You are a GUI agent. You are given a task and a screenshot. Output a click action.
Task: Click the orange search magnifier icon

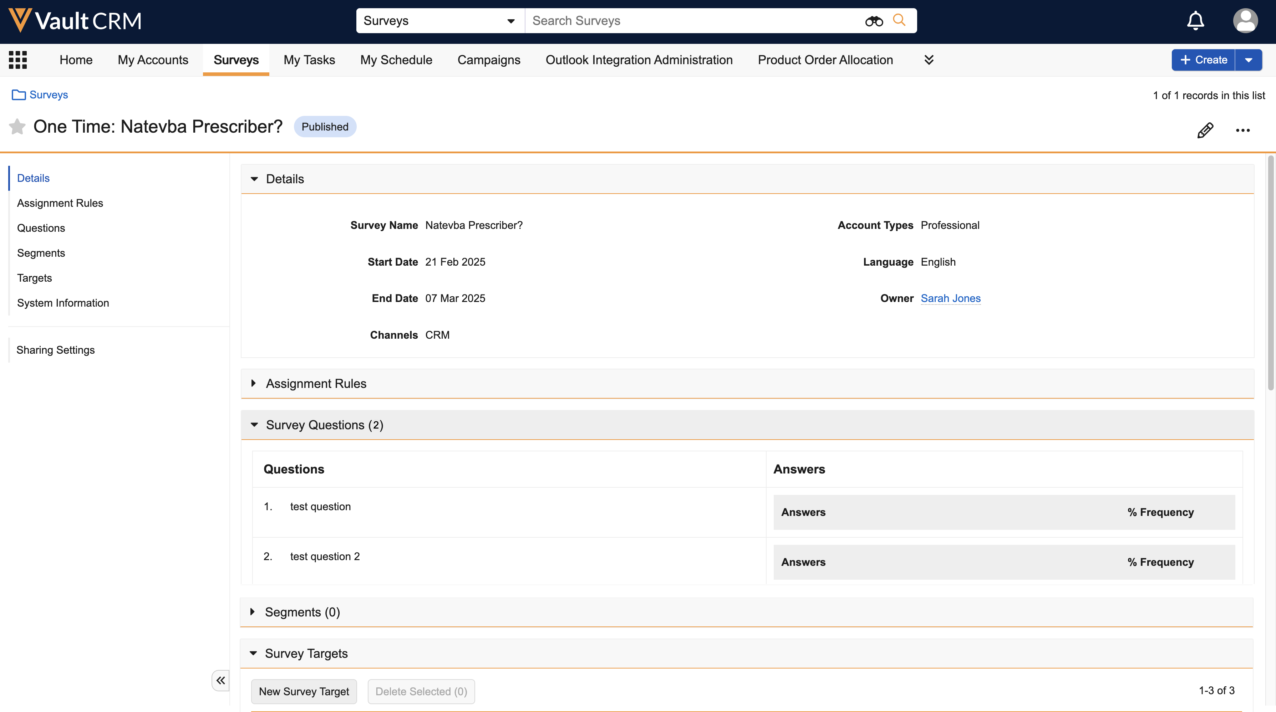coord(899,20)
